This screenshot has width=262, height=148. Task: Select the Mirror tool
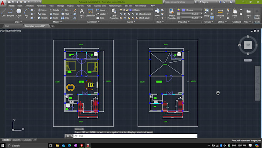point(54,14)
